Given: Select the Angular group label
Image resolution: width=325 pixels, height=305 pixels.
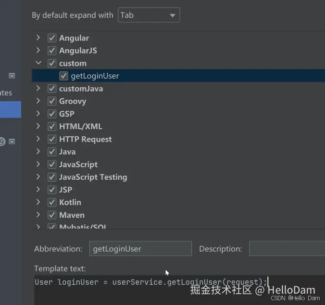Looking at the screenshot, I should point(74,38).
